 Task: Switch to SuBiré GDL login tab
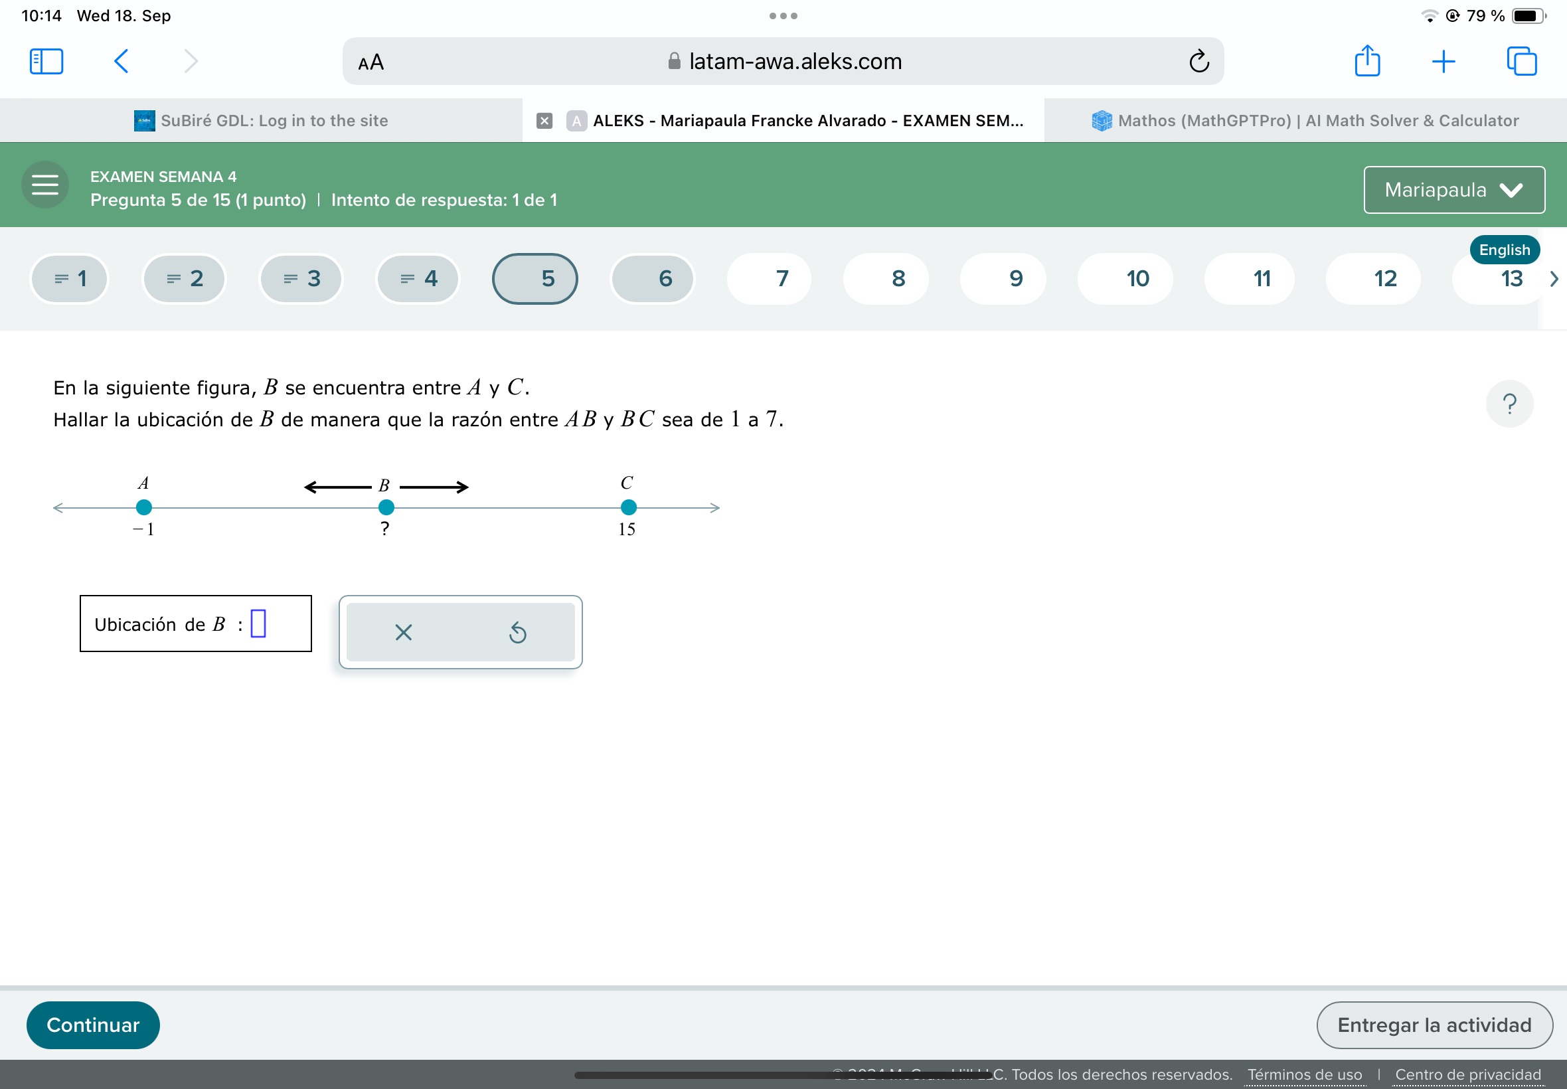click(x=262, y=121)
